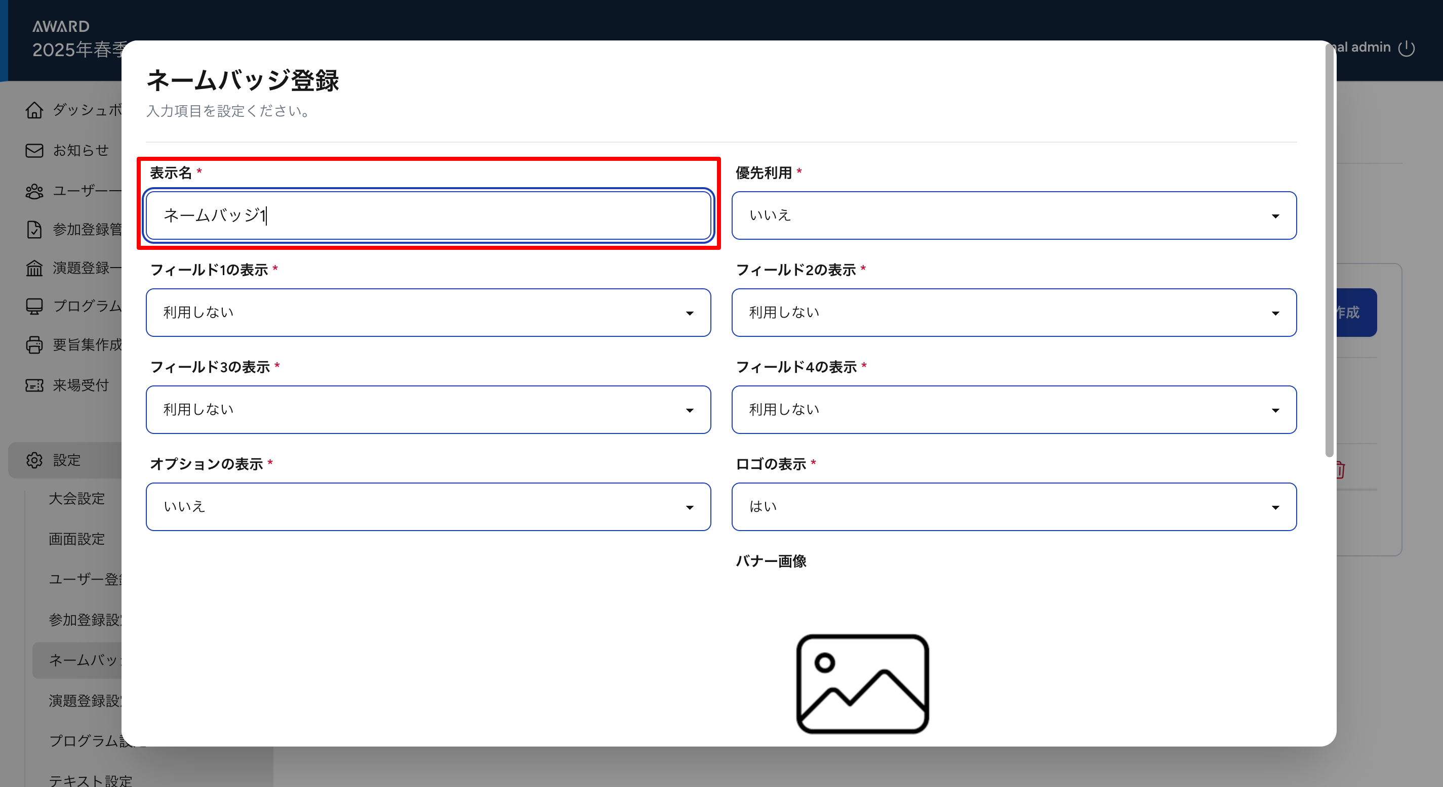Viewport: 1443px width, 787px height.
Task: Click the modal vertical scrollbar
Action: pyautogui.click(x=1329, y=252)
